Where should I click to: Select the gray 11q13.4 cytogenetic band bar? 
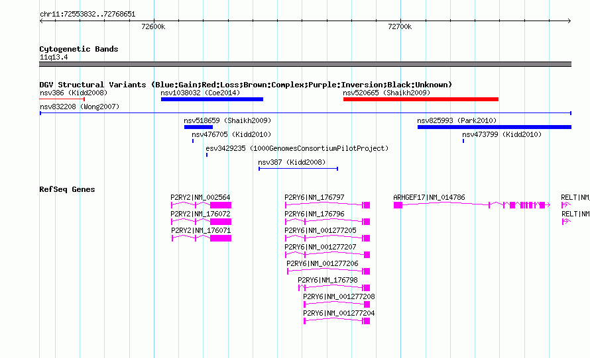(x=305, y=64)
